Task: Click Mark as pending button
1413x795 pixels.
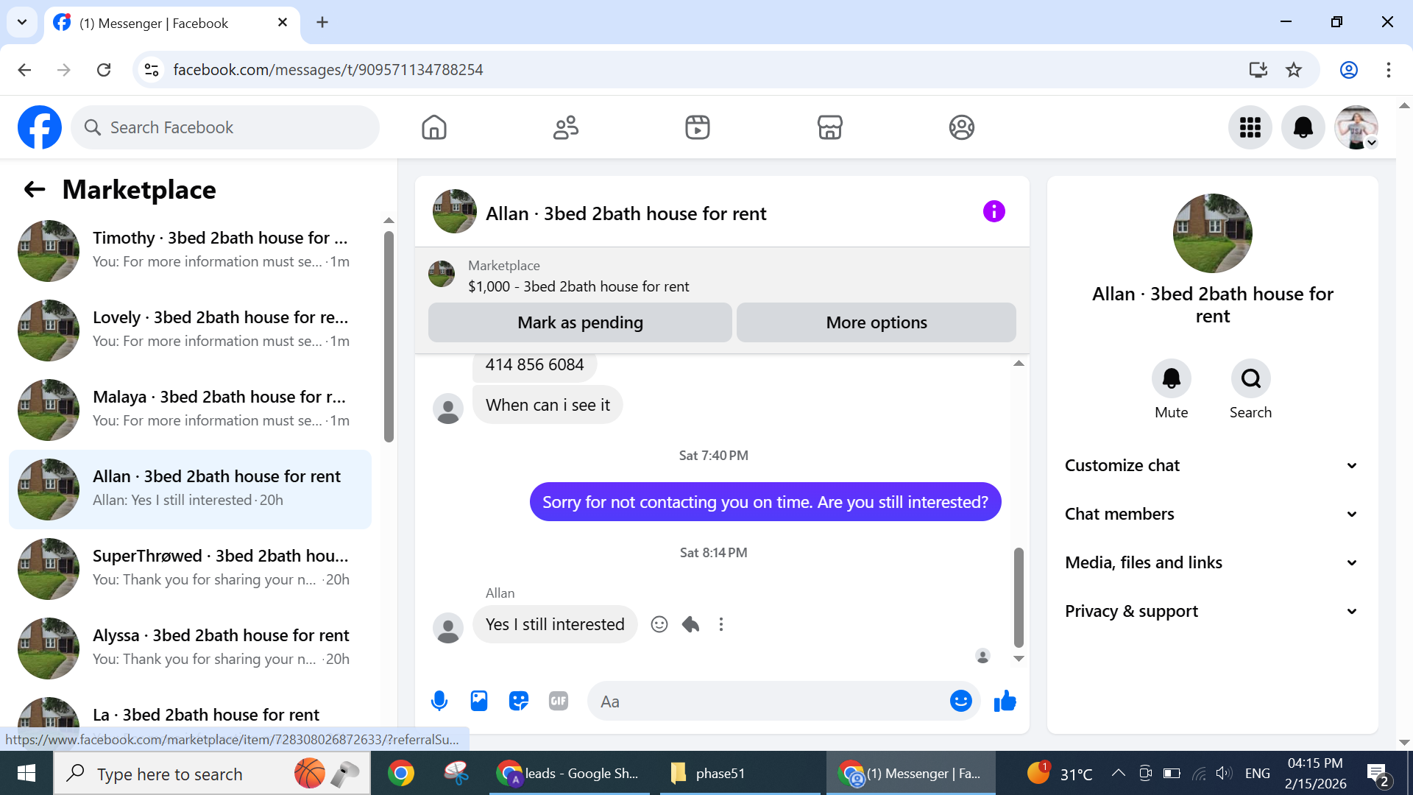Action: (580, 322)
